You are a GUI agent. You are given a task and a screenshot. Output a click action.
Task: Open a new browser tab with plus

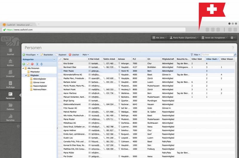click(x=39, y=24)
